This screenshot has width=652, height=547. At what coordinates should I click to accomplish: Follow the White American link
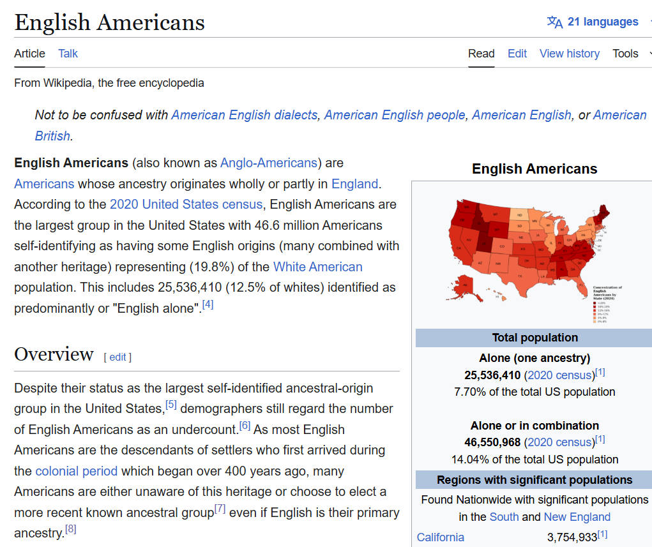(x=317, y=267)
